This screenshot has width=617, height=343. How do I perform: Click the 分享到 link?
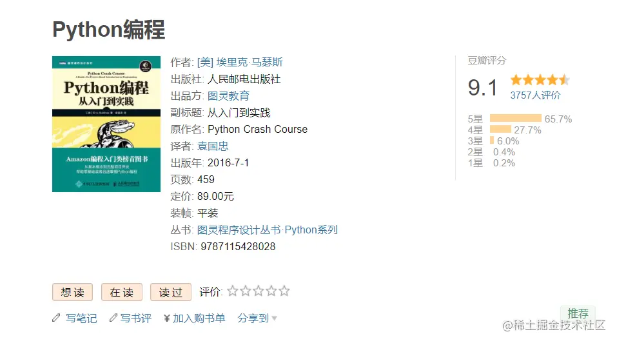[253, 318]
